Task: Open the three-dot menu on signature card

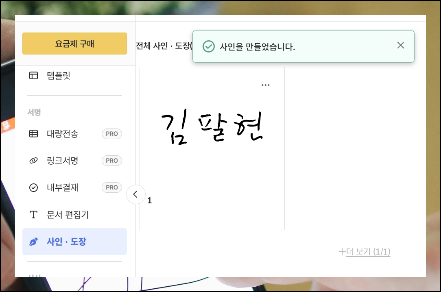Action: 265,85
